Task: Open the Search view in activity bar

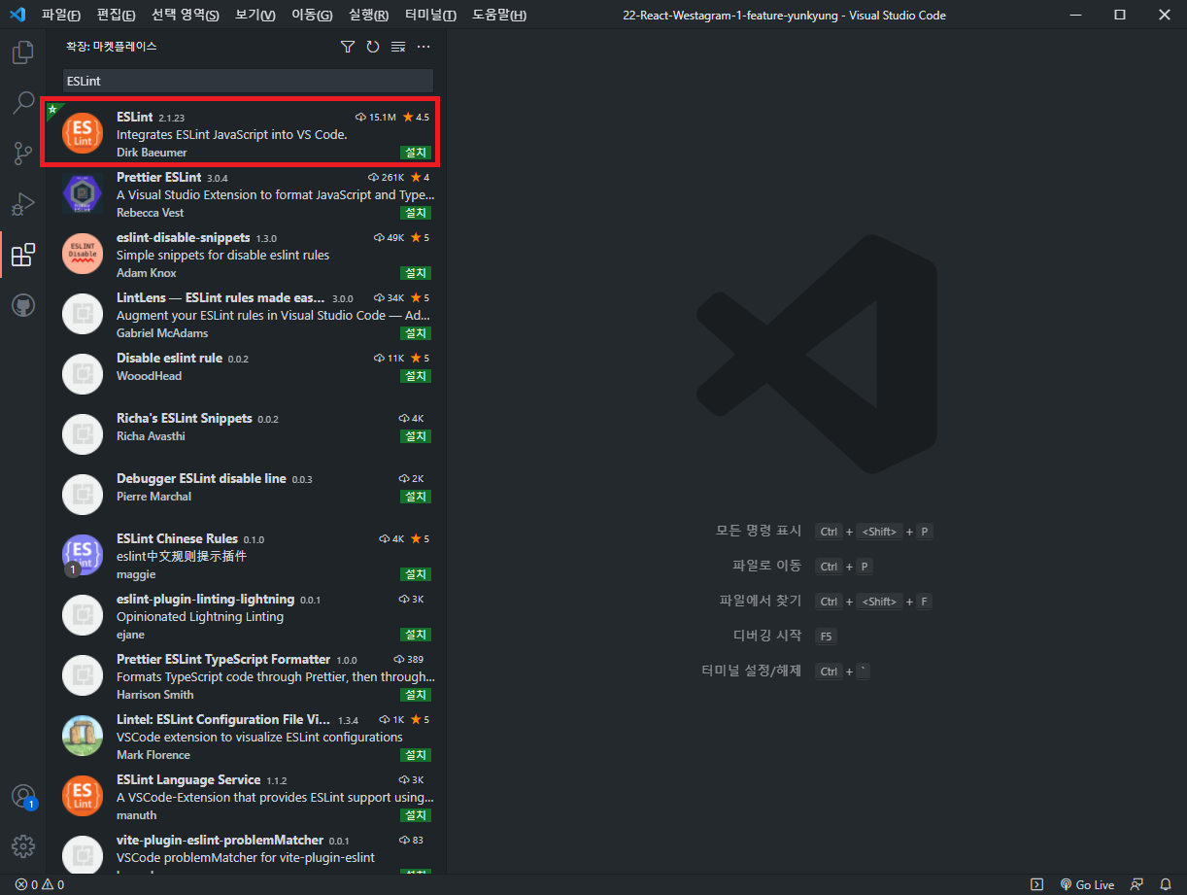Action: [x=22, y=103]
